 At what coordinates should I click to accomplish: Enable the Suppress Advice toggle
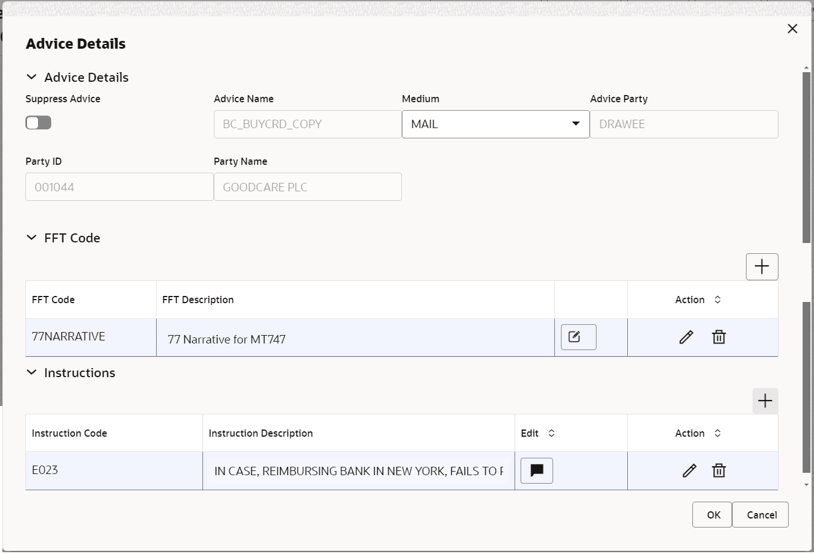tap(38, 122)
